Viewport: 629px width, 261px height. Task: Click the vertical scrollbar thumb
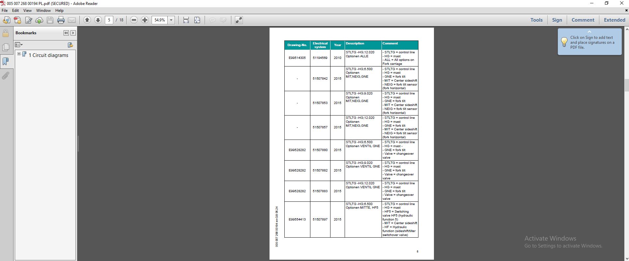click(x=626, y=85)
